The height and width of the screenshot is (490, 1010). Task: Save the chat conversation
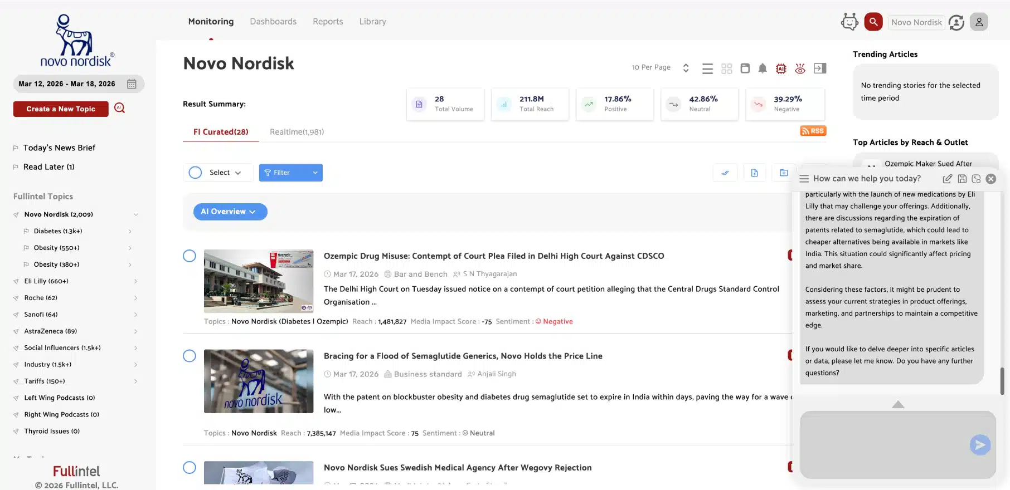(x=962, y=179)
